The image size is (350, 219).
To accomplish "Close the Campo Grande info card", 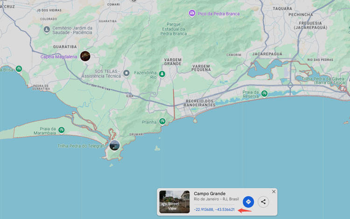I will click(x=273, y=192).
